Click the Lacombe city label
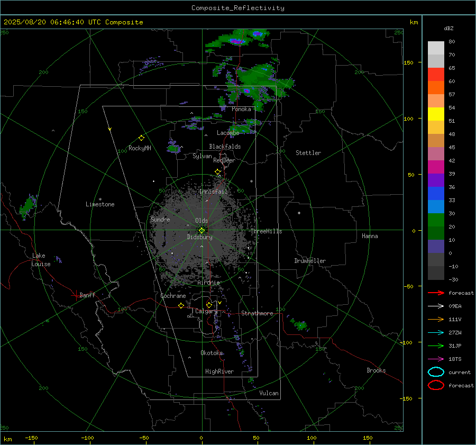 228,133
